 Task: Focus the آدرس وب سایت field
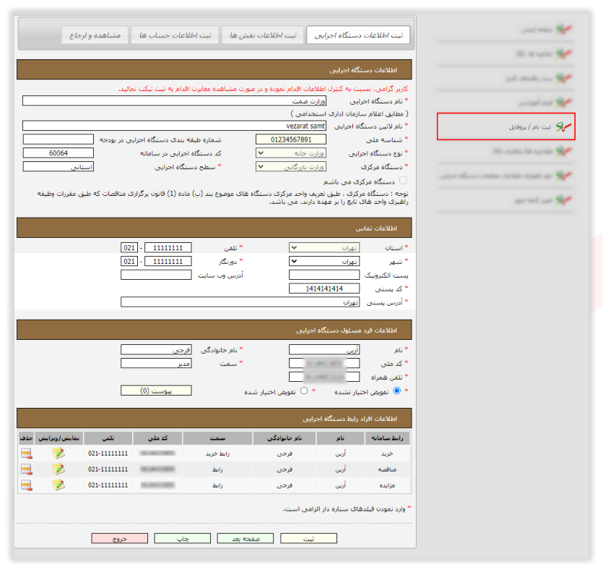click(156, 275)
